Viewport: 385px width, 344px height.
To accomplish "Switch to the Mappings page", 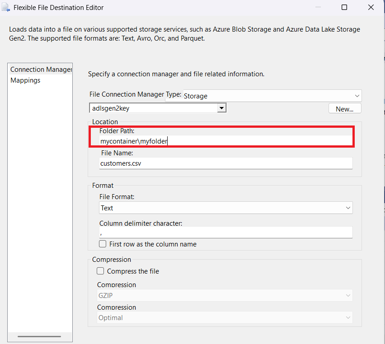I will pyautogui.click(x=25, y=80).
